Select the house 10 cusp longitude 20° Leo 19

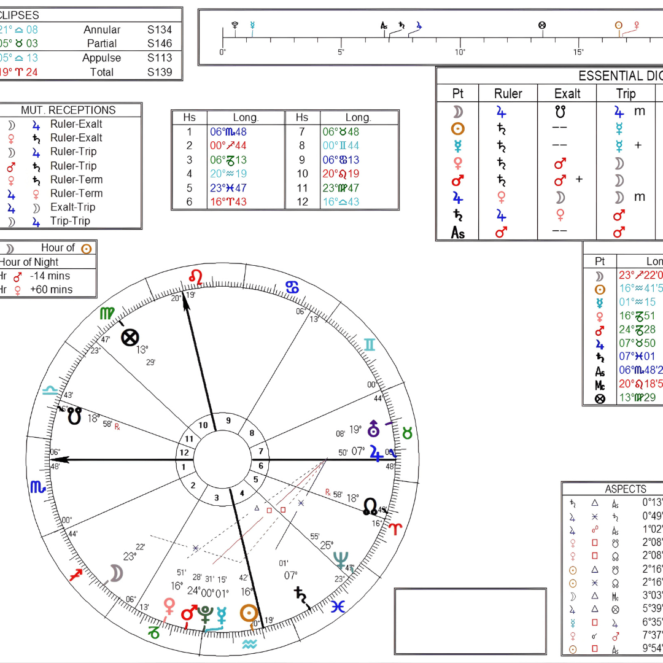(341, 173)
